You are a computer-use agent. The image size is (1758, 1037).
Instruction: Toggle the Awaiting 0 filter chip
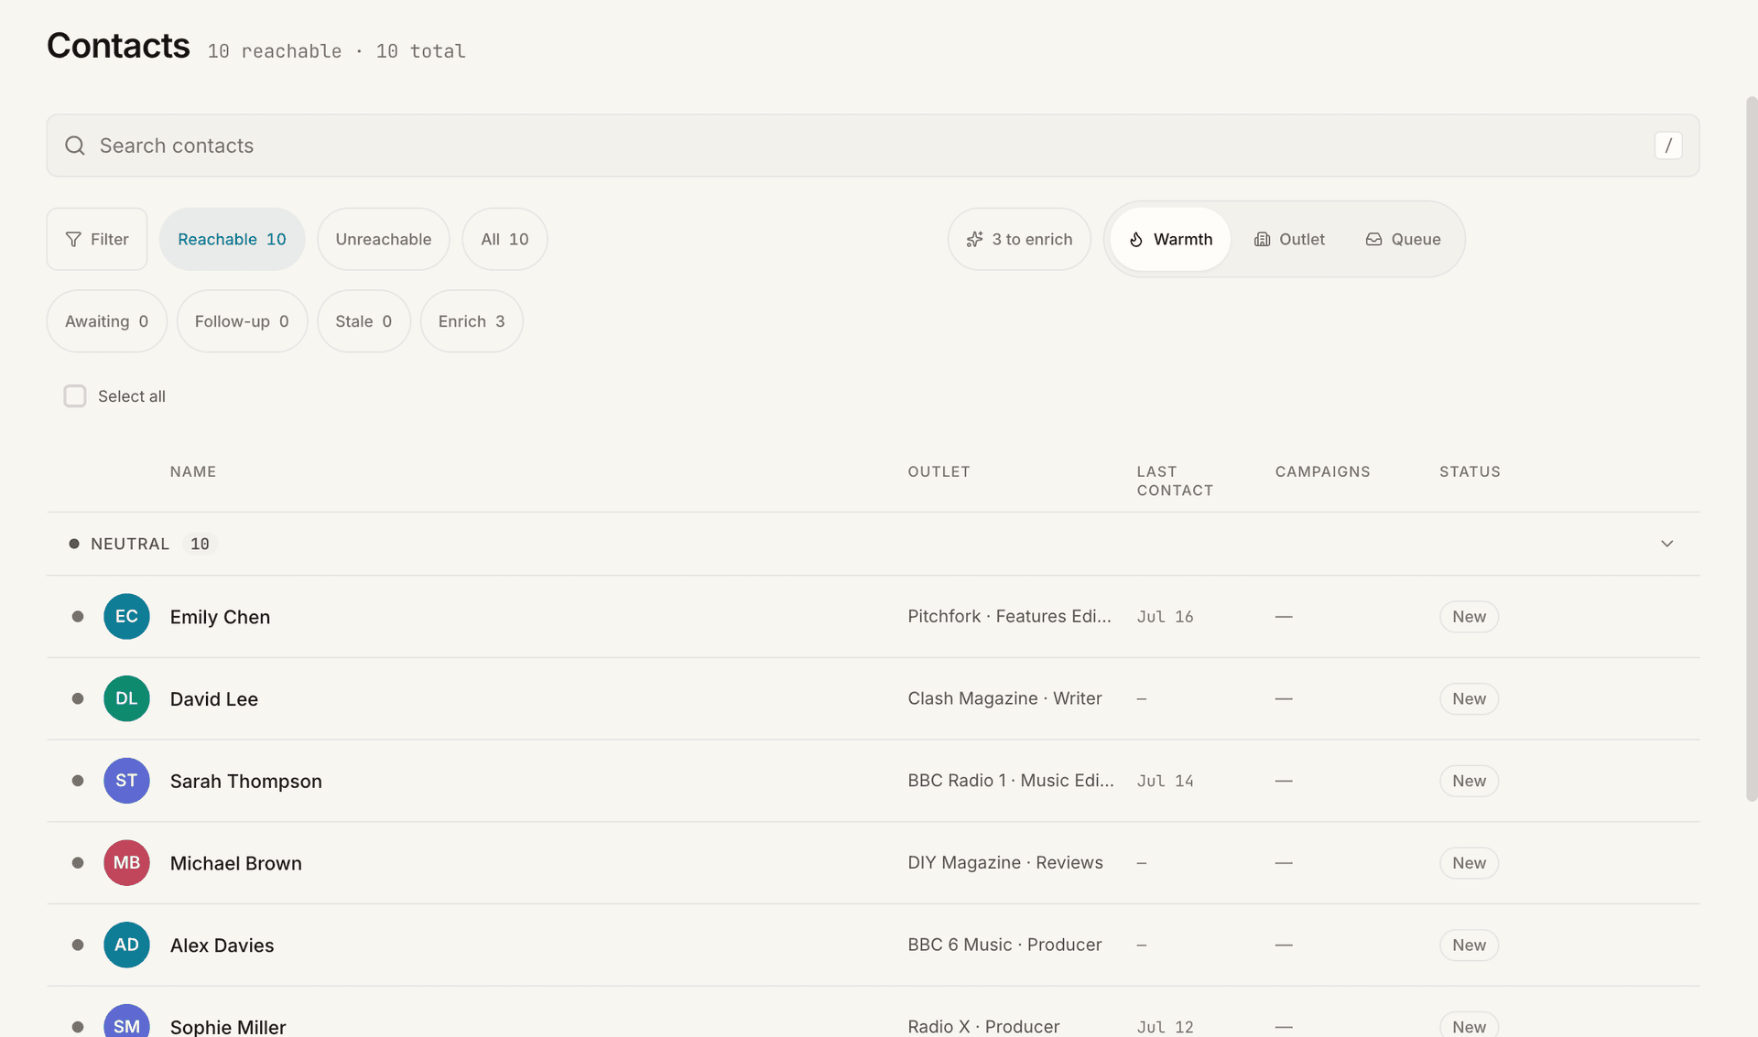106,321
